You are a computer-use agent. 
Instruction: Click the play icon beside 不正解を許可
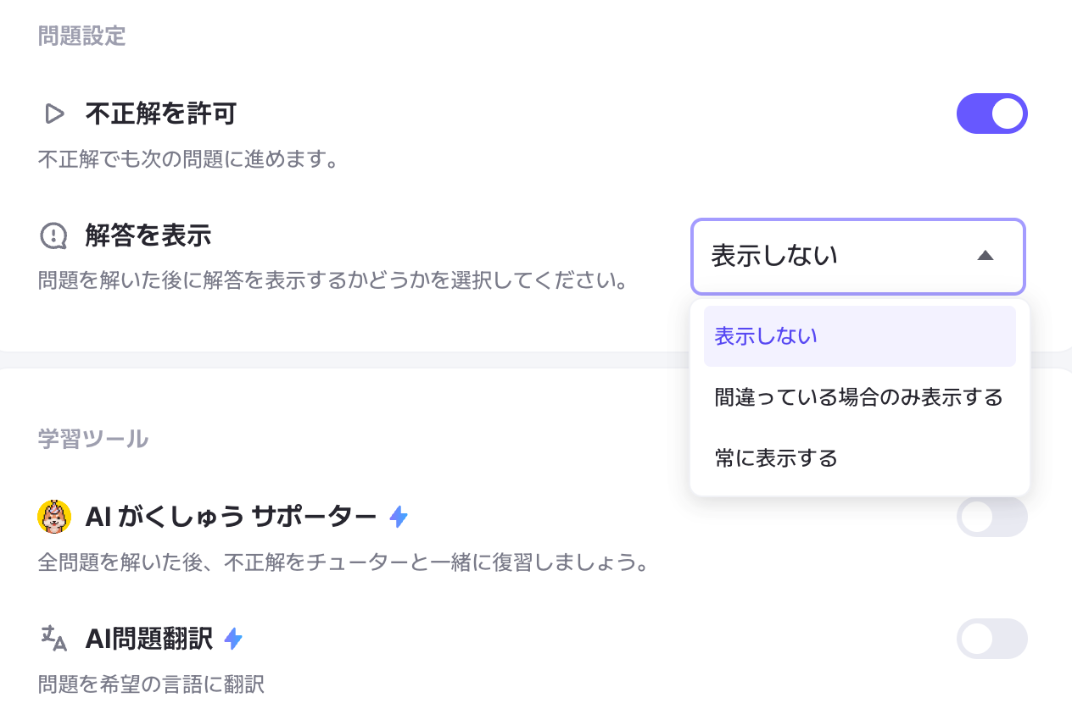coord(54,113)
